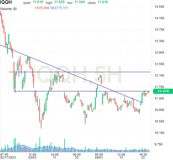Click the 03/03 date on time axis
The width and height of the screenshot is (173, 160).
pyautogui.click(x=32, y=157)
